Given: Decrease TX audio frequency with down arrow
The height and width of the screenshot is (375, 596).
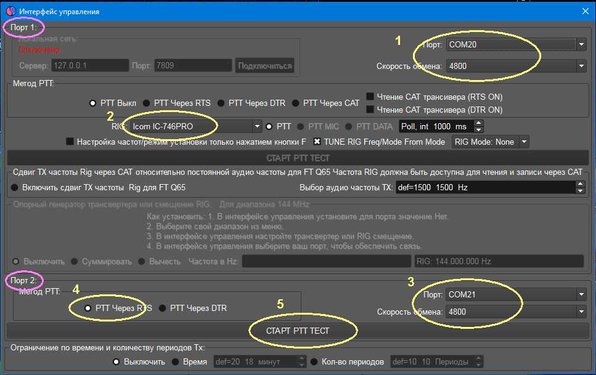Looking at the screenshot, I should tap(580, 191).
